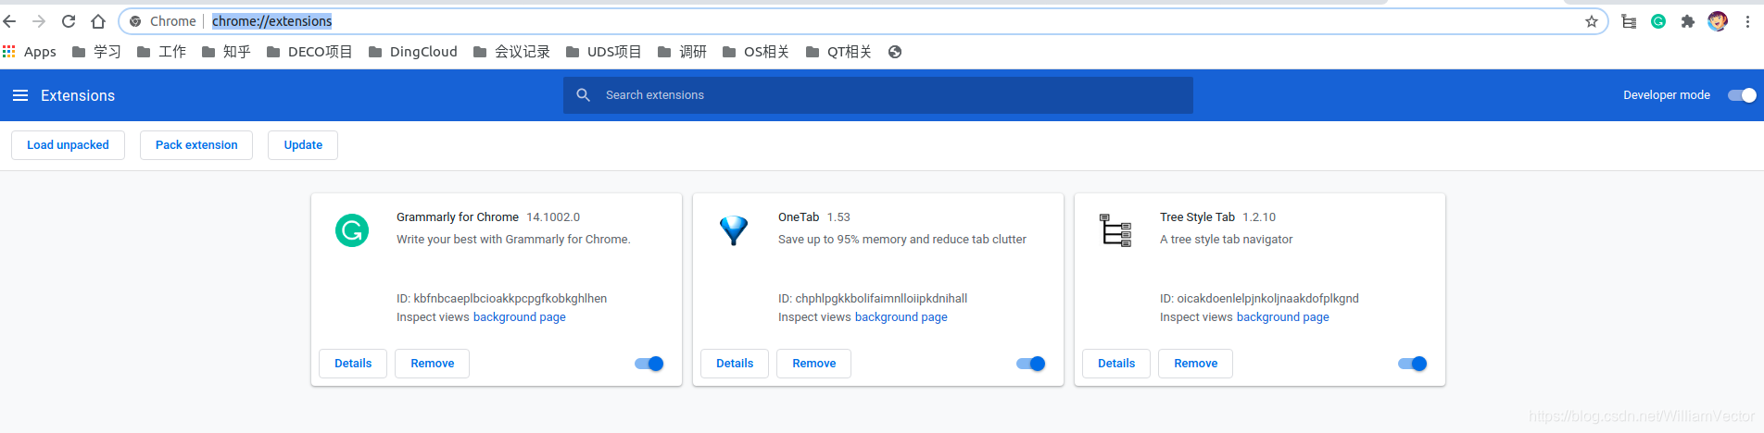Click Load unpacked button
The height and width of the screenshot is (433, 1764).
tap(68, 145)
